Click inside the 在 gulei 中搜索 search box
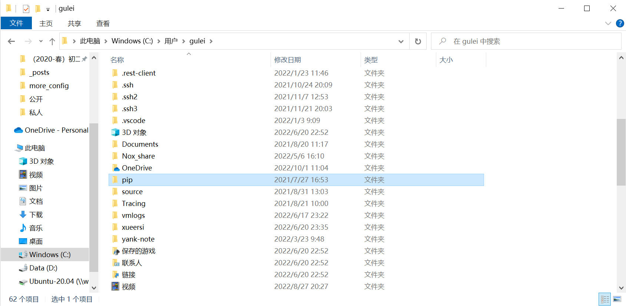Screen dimensions: 626x306 526,41
